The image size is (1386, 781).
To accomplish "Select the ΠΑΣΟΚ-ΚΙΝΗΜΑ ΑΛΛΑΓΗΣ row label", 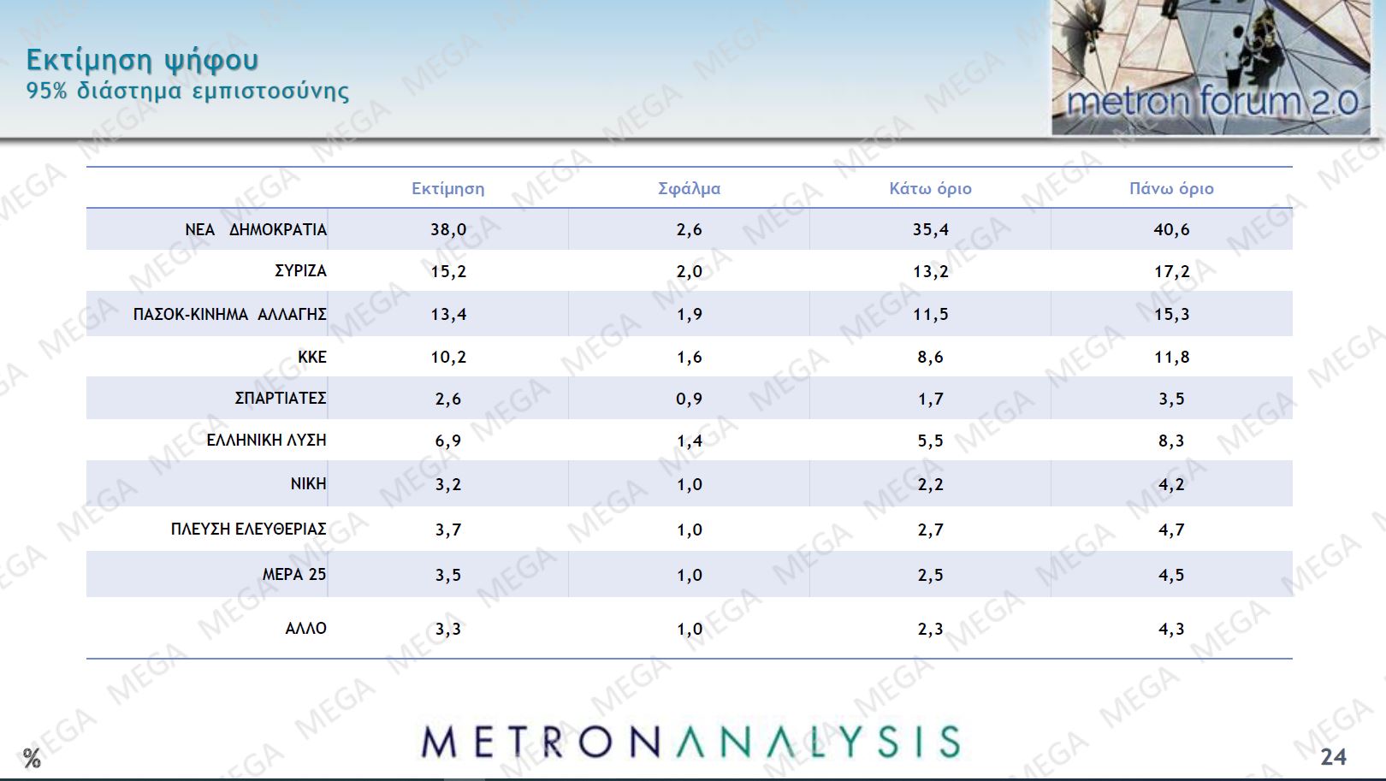I will click(229, 314).
